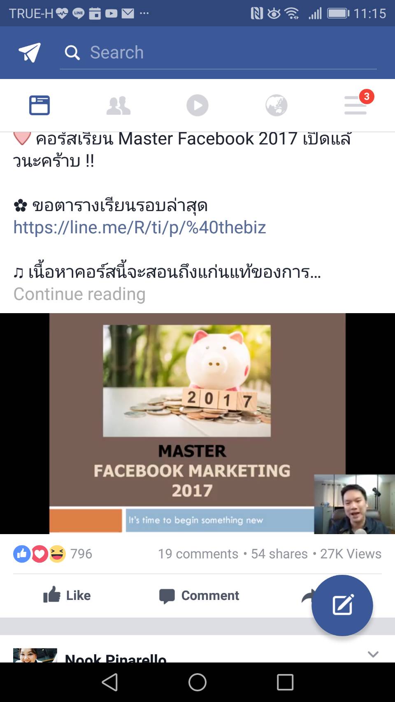This screenshot has height=702, width=395.
Task: Open hamburger menu with badge 3
Action: [356, 105]
